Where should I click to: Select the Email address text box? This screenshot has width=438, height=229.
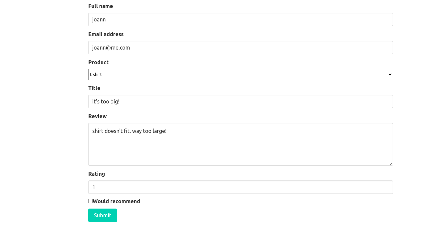[240, 48]
